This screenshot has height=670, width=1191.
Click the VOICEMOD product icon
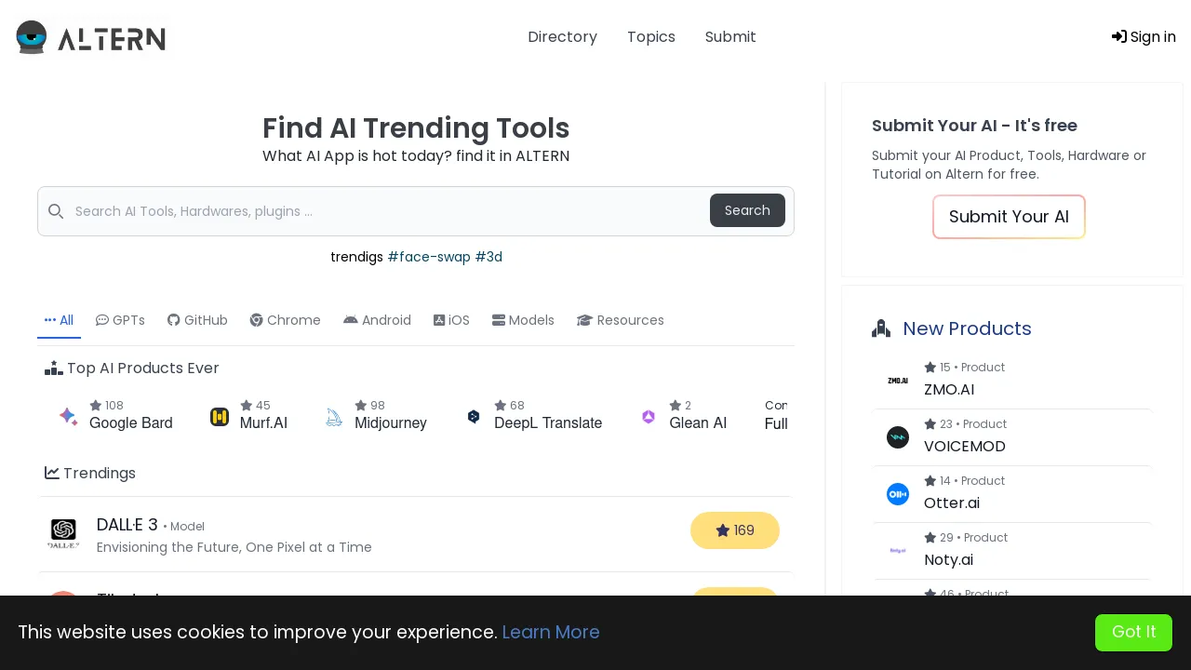point(897,437)
